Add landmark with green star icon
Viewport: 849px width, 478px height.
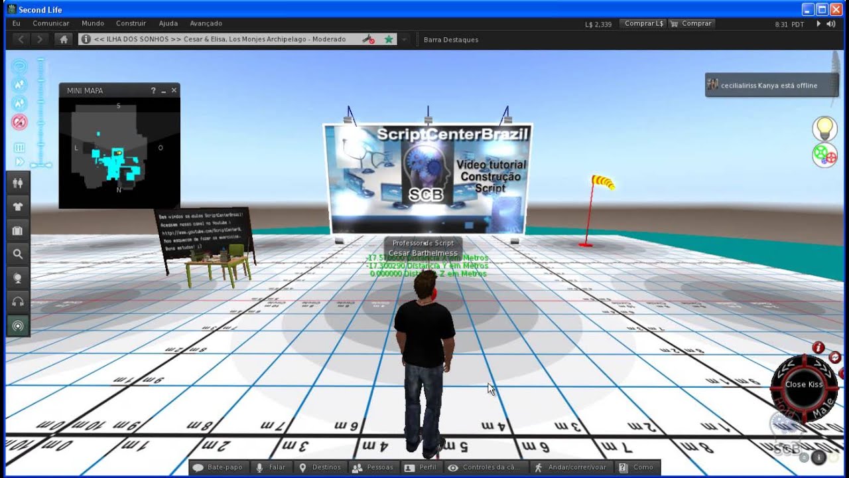pyautogui.click(x=389, y=39)
